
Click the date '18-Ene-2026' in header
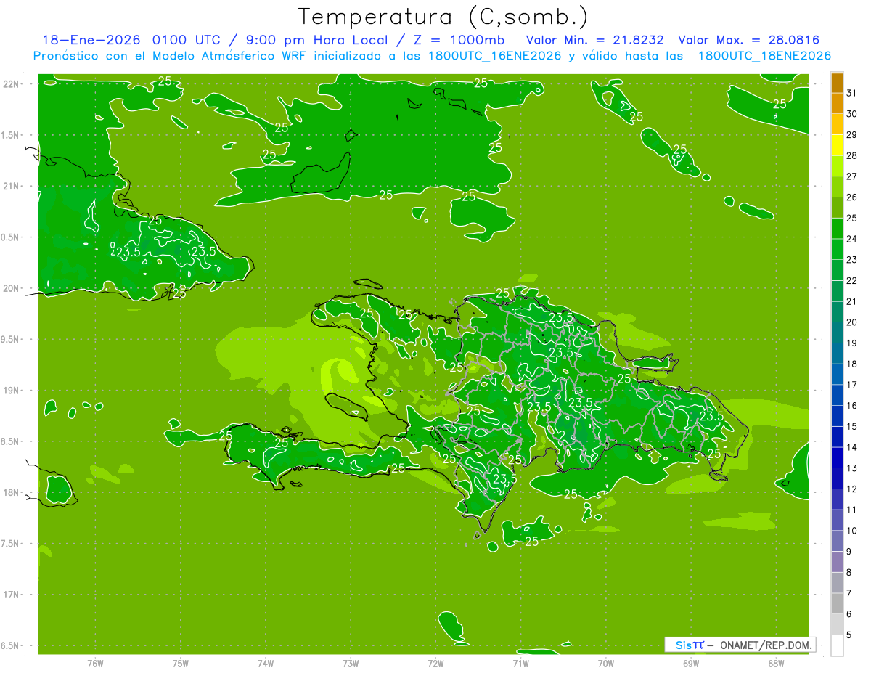tap(92, 40)
